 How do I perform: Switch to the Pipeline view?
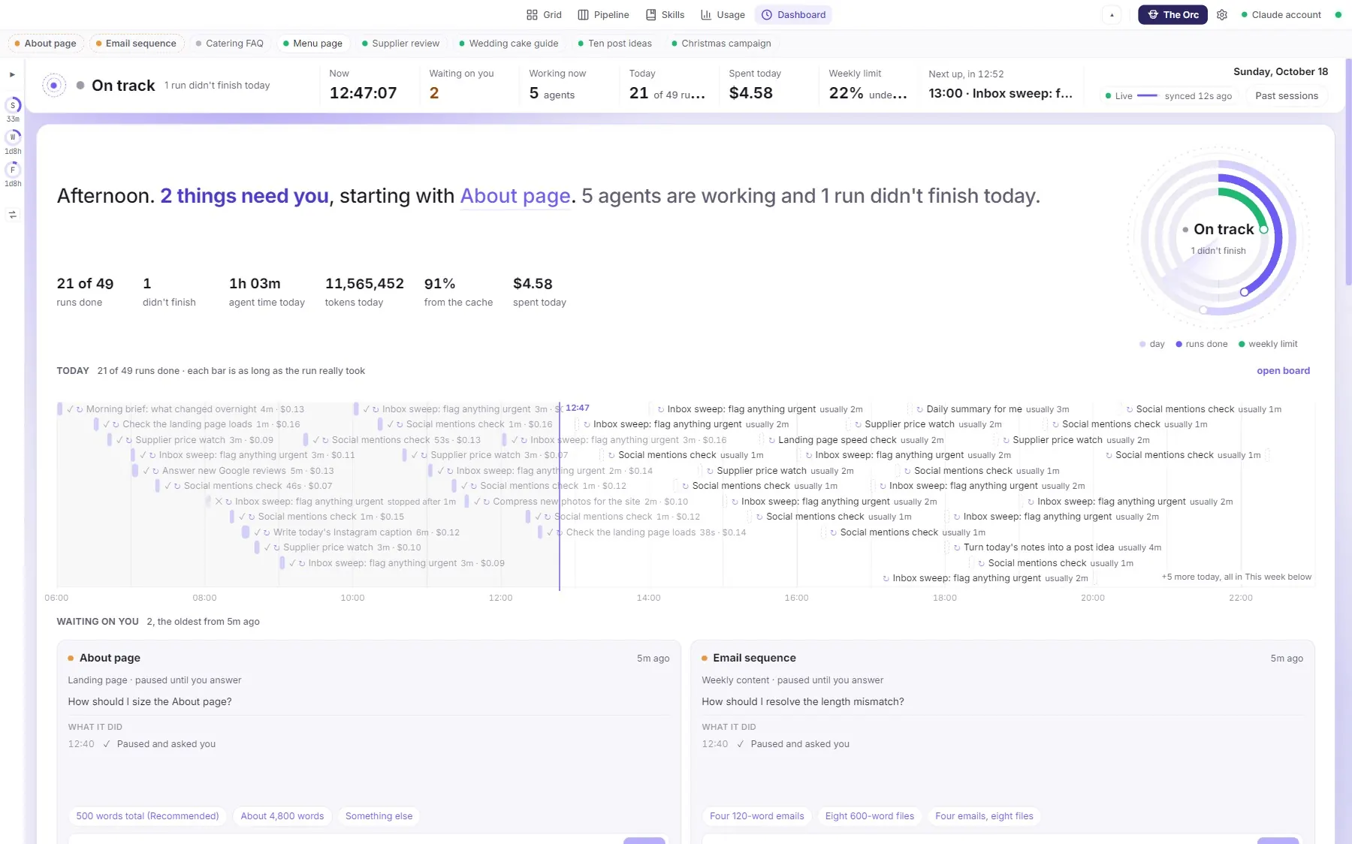pyautogui.click(x=603, y=14)
